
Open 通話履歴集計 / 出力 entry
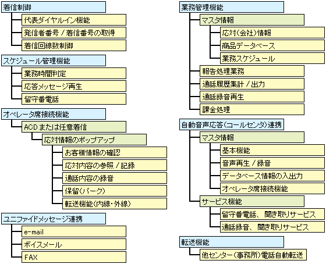point(252,84)
